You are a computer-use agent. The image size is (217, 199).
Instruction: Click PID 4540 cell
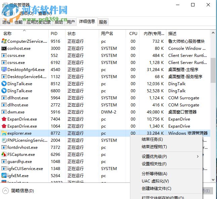55,69
